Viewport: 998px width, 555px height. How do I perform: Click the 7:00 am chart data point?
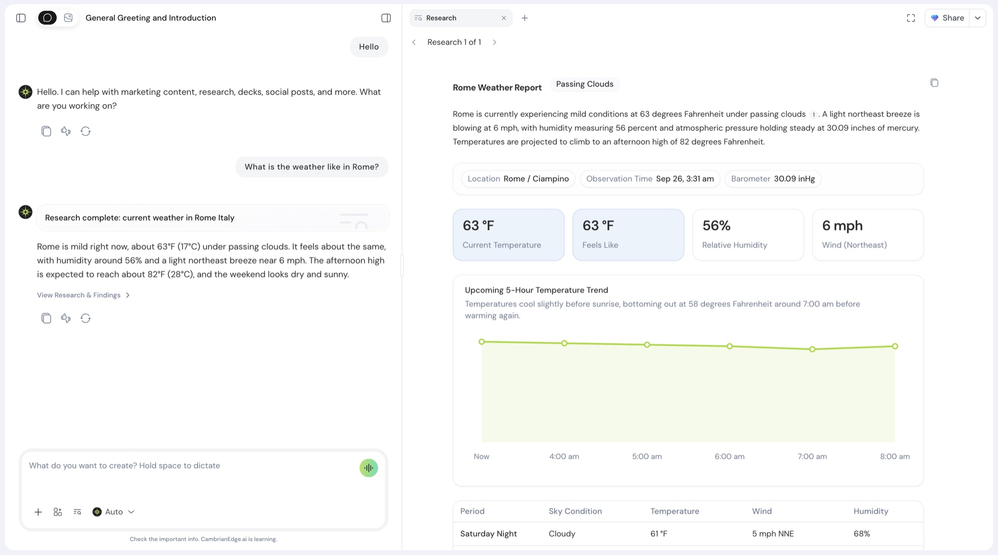(x=812, y=349)
